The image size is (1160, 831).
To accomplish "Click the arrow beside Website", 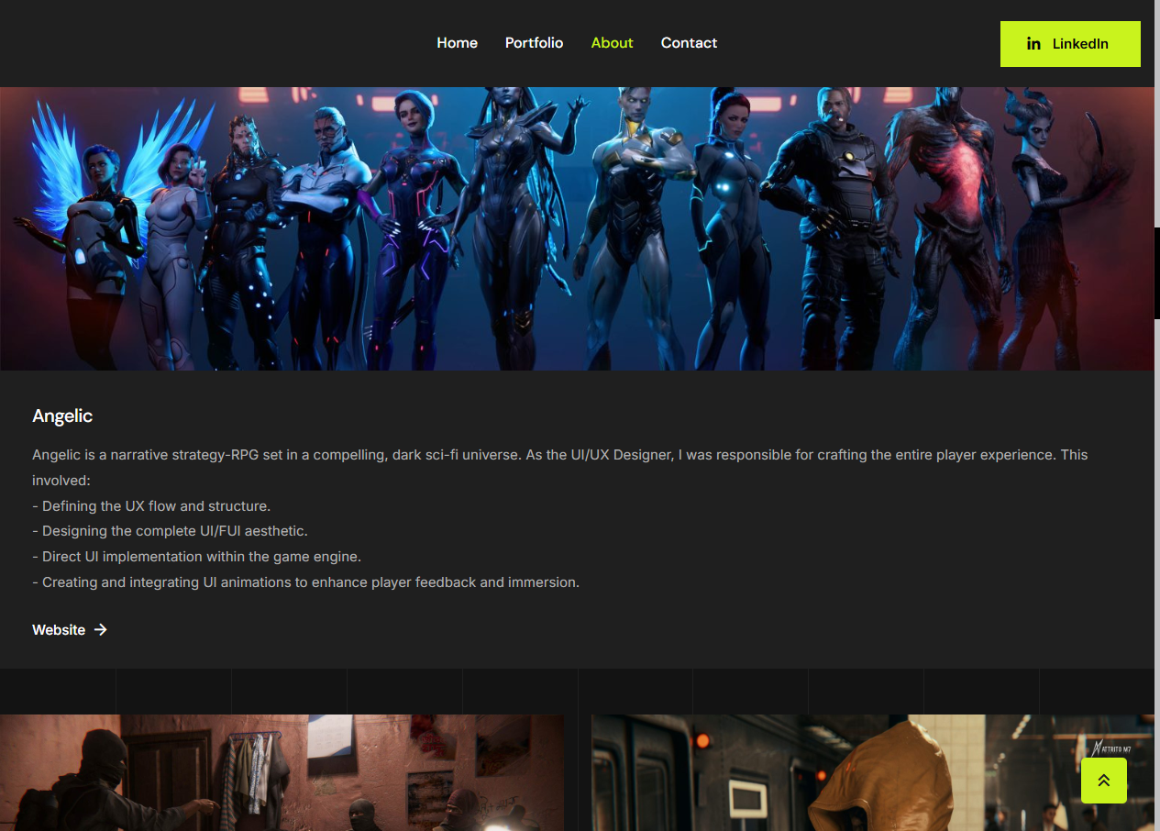I will [101, 629].
